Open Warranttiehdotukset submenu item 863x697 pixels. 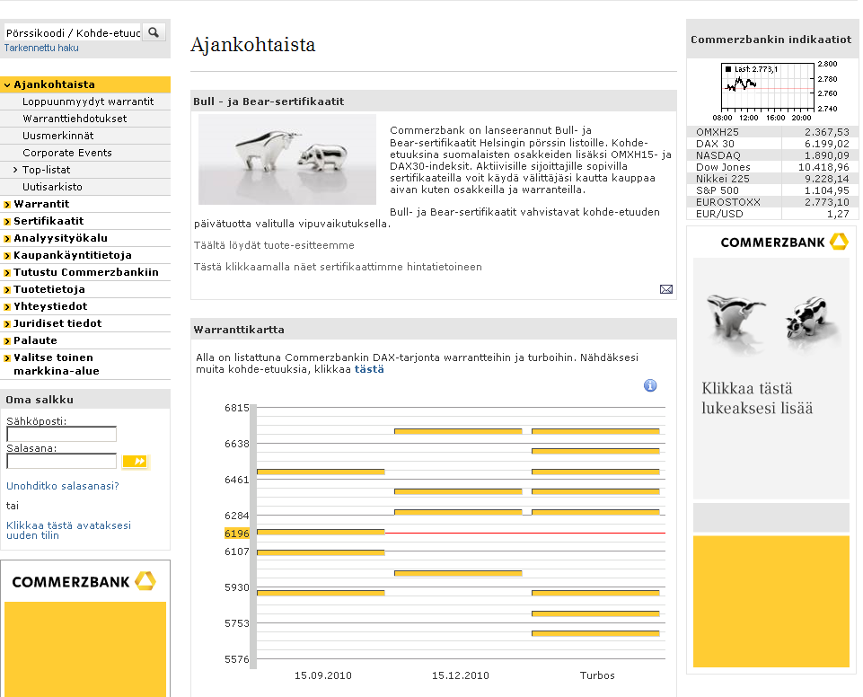[x=75, y=119]
